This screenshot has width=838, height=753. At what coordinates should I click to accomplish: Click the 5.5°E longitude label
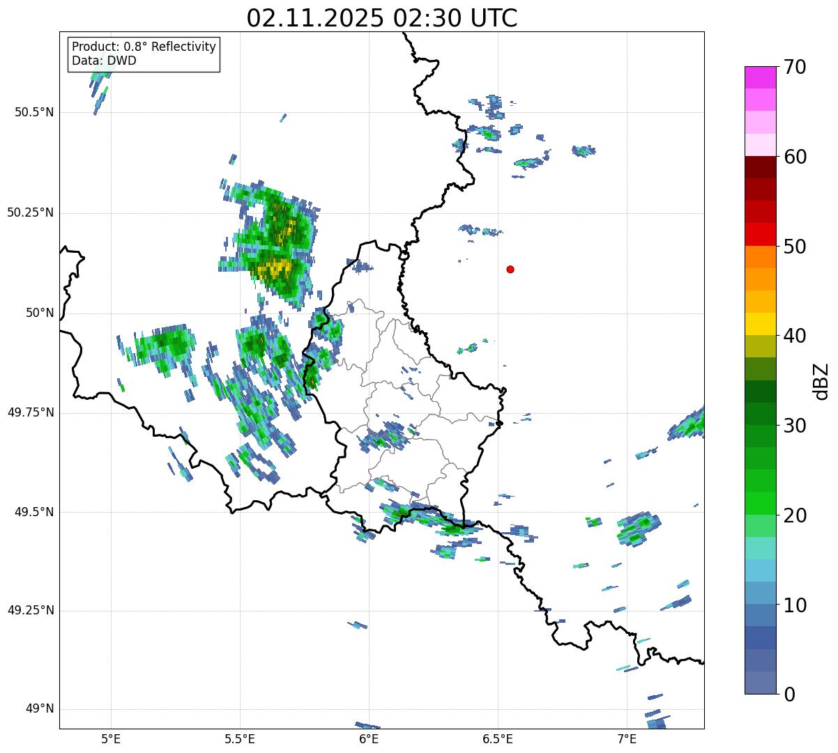click(240, 739)
